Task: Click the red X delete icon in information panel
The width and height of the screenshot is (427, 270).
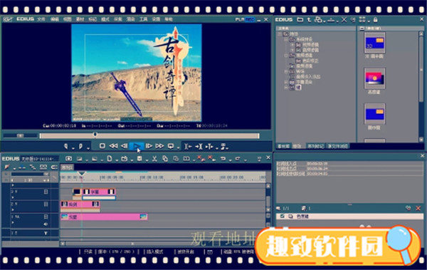Action: pos(418,208)
